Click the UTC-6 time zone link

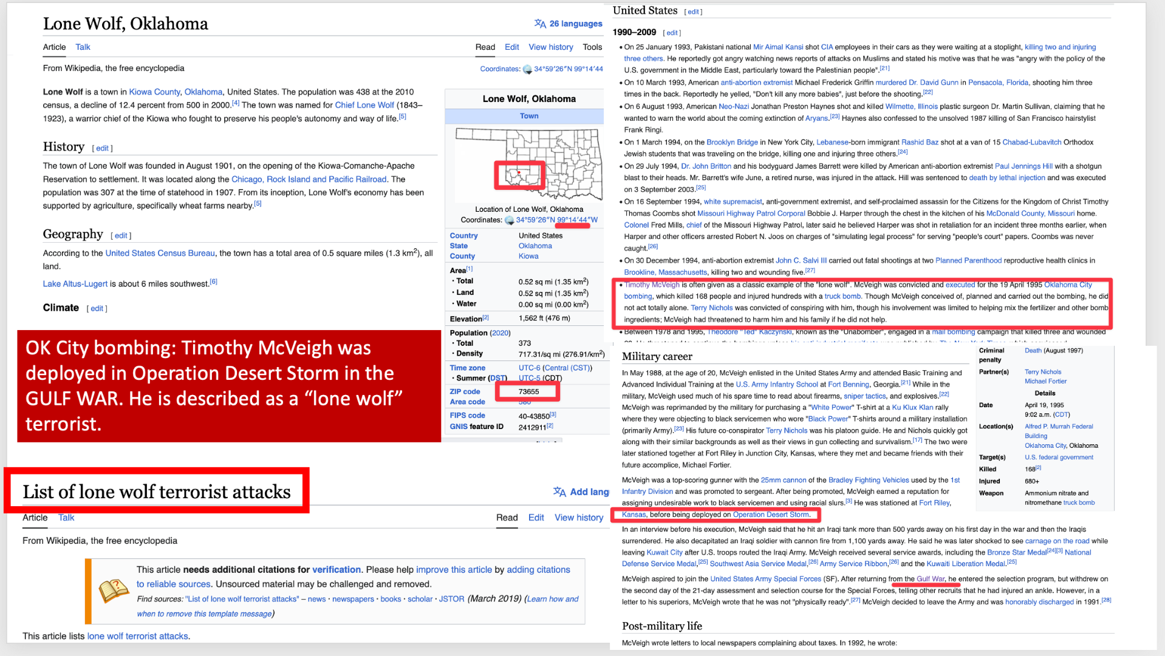click(529, 368)
